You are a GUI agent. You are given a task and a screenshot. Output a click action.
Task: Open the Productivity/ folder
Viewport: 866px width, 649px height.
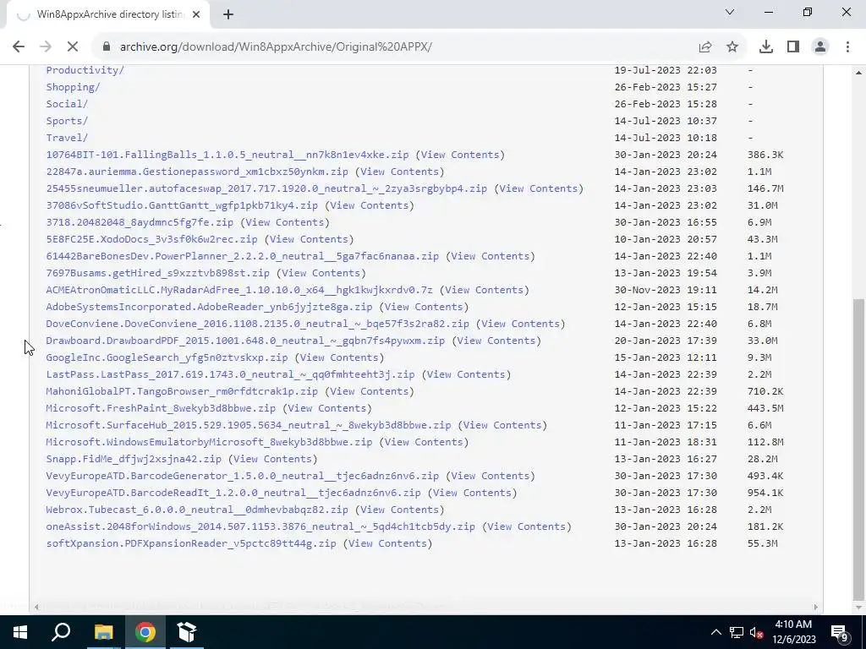85,70
